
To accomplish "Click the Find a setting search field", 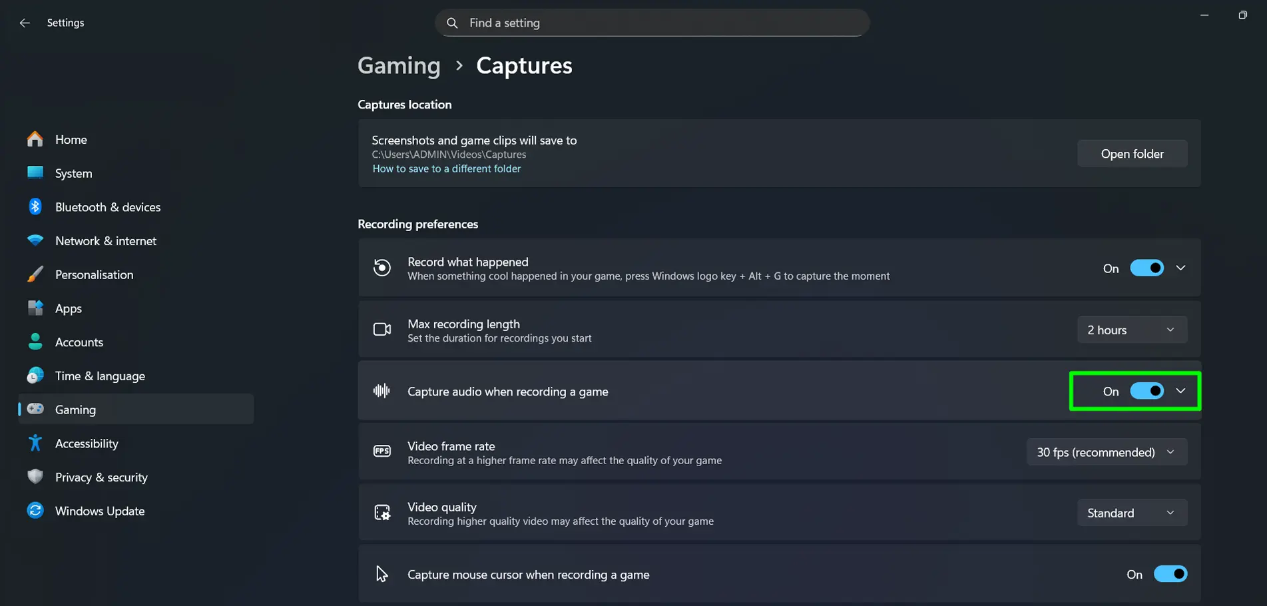I will (x=652, y=22).
